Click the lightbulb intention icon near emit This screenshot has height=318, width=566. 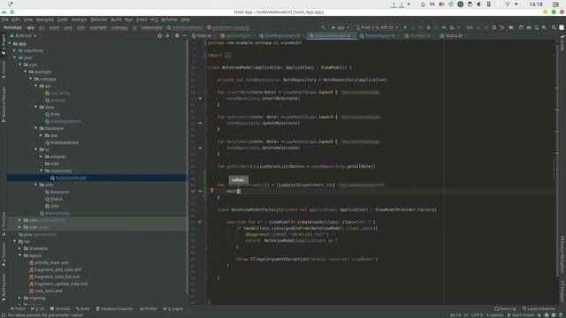point(212,191)
